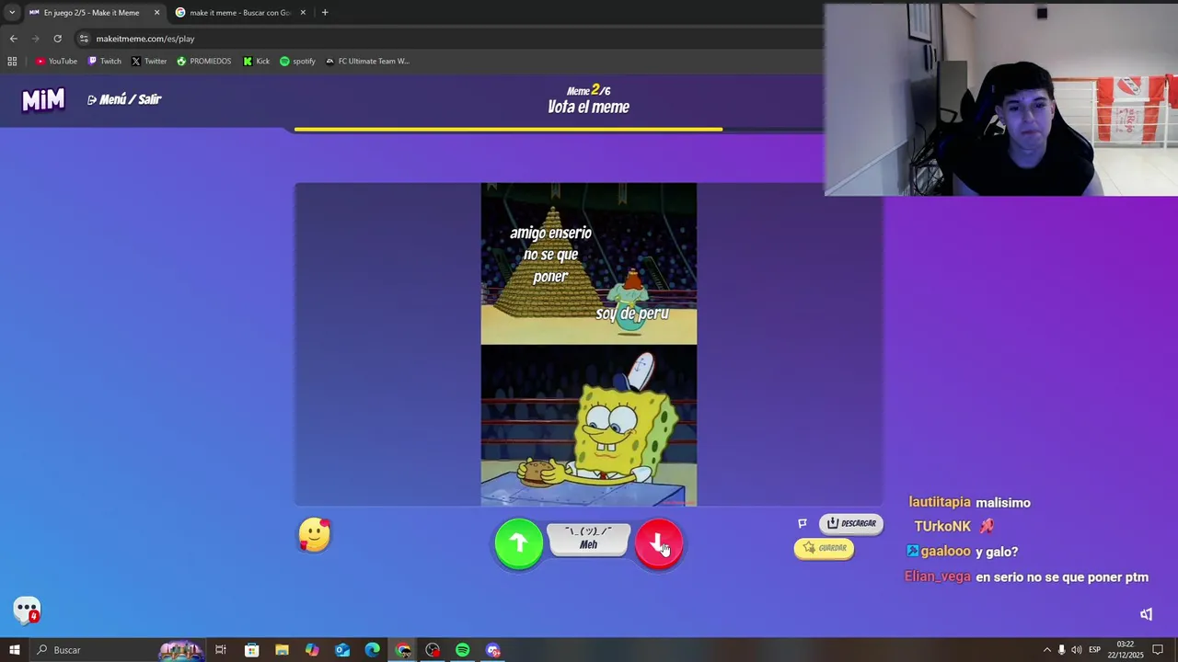Toggle game sound speaker icon
The width and height of the screenshot is (1178, 662).
point(1147,614)
